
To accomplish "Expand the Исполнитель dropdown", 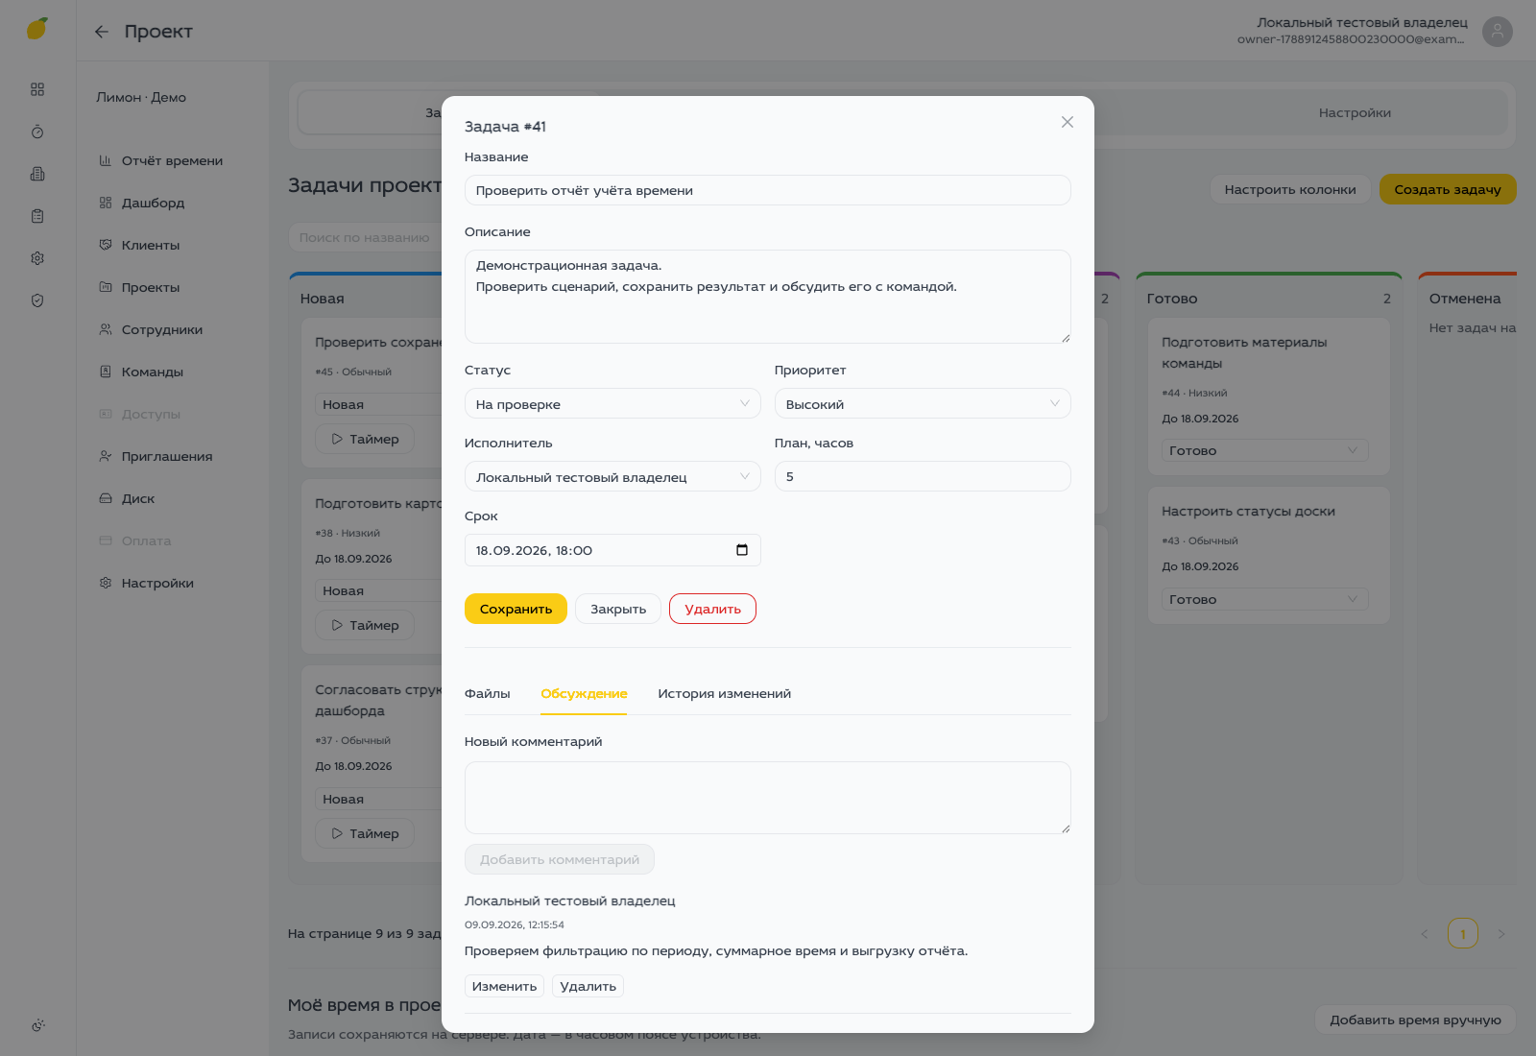I will pyautogui.click(x=612, y=476).
